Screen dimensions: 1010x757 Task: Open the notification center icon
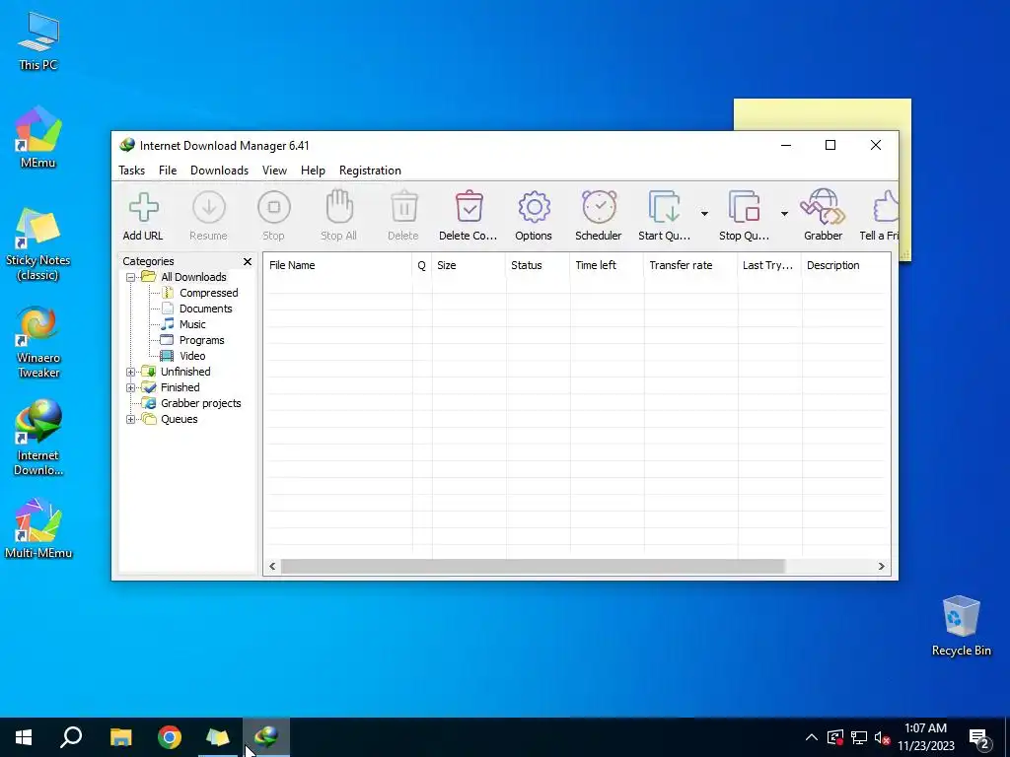pos(979,738)
